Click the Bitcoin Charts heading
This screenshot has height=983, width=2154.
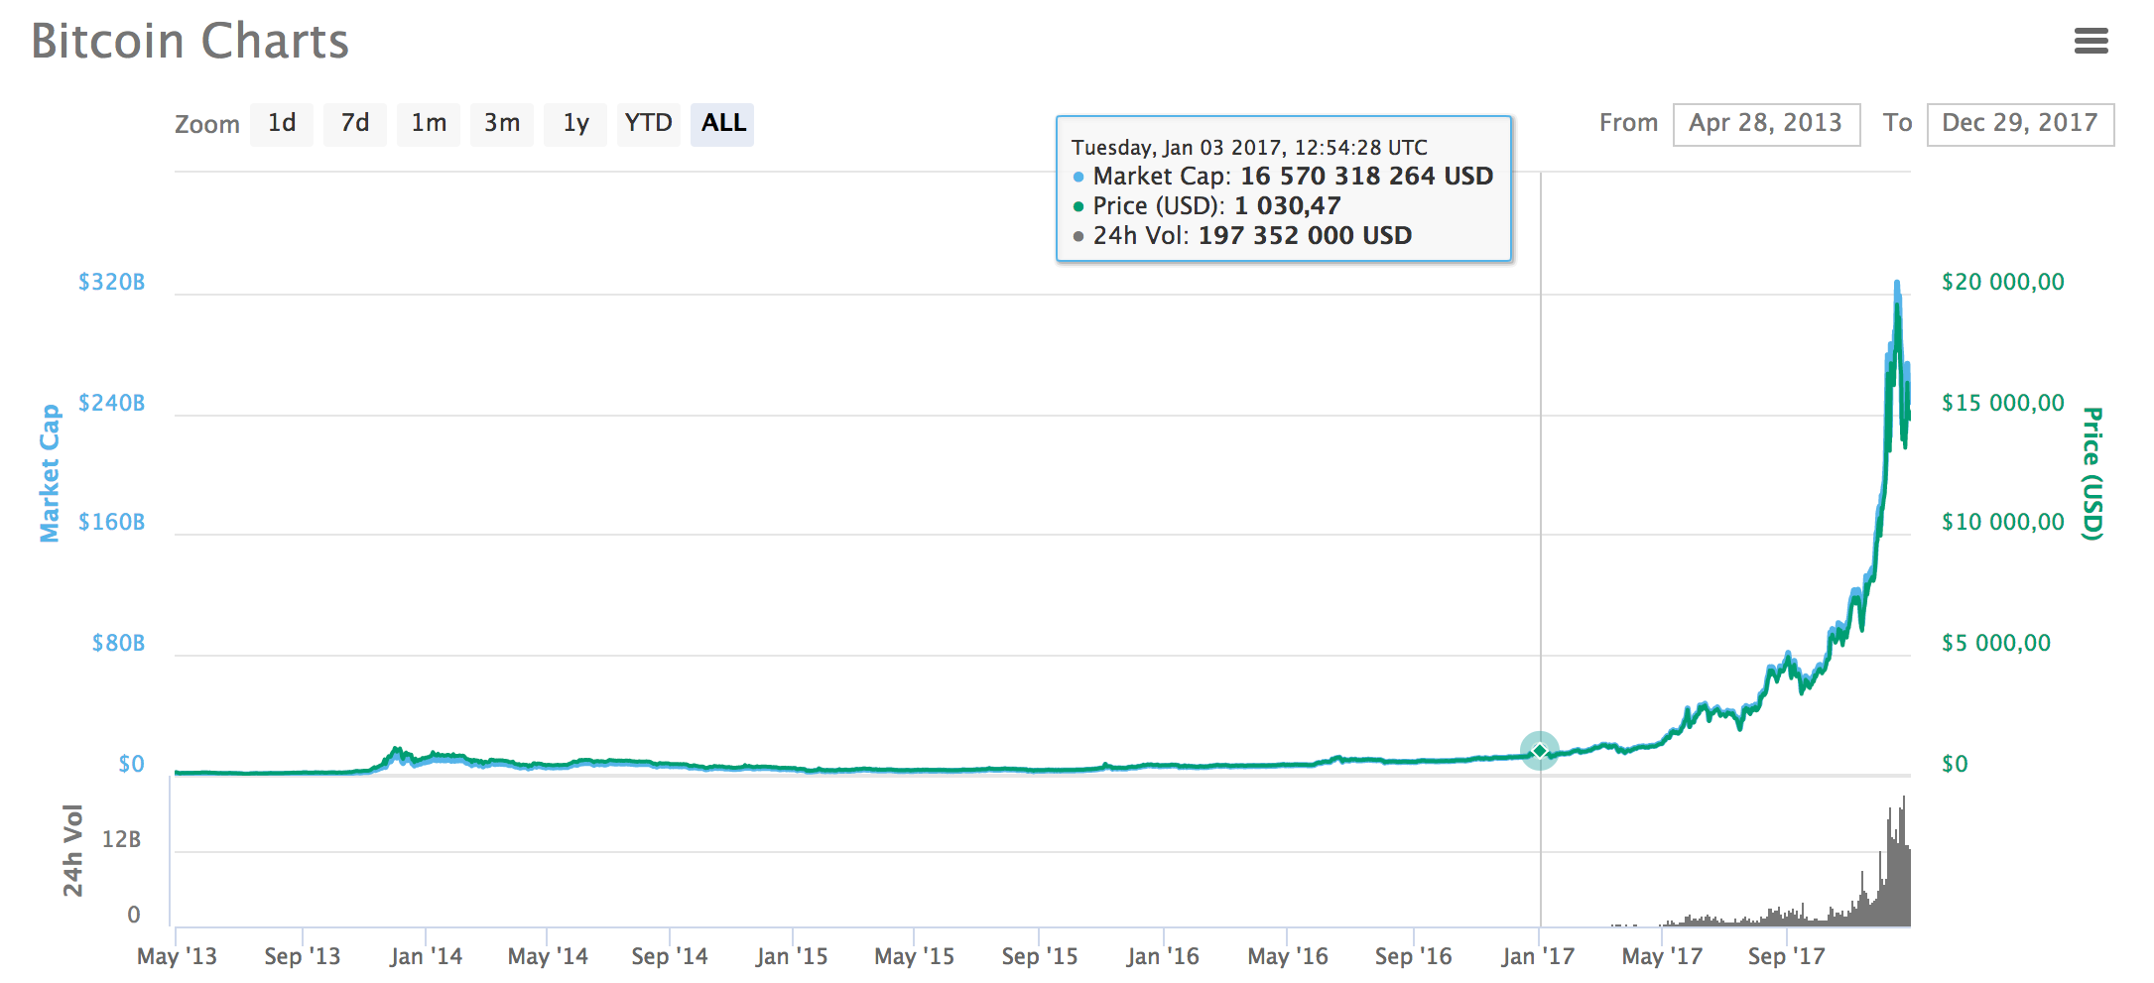coord(190,41)
